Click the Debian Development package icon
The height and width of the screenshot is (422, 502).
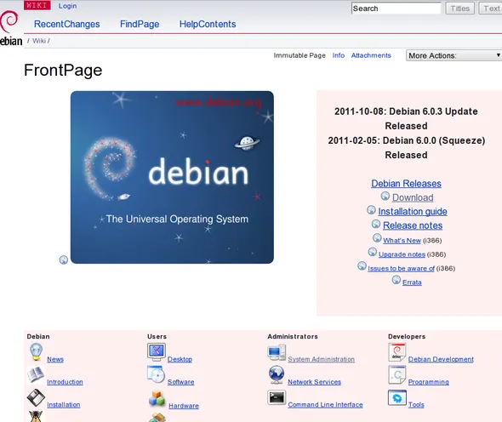coord(397,352)
